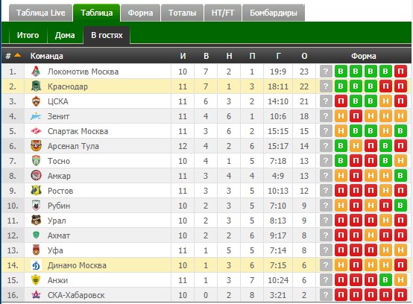Sort table by the # column arrow
The image size is (413, 304).
pos(17,55)
